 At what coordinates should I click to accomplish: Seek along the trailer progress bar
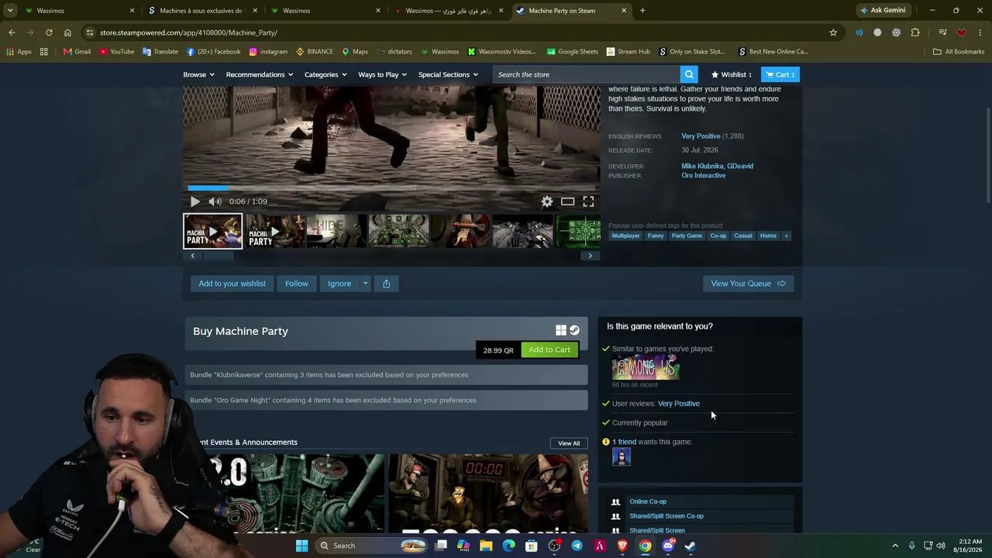point(391,188)
